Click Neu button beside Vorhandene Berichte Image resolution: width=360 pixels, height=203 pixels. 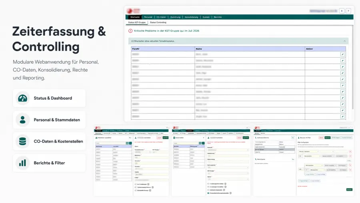293,138
